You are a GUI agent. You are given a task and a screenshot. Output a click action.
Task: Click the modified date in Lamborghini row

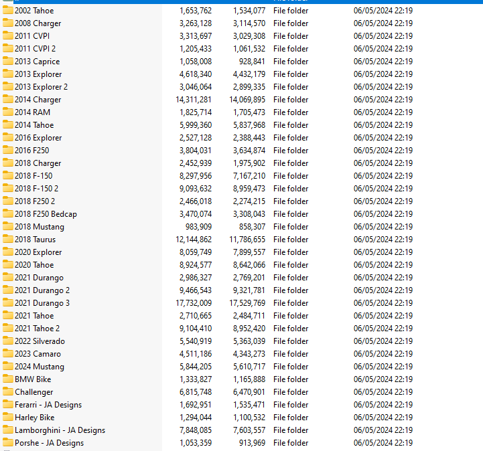coord(383,430)
